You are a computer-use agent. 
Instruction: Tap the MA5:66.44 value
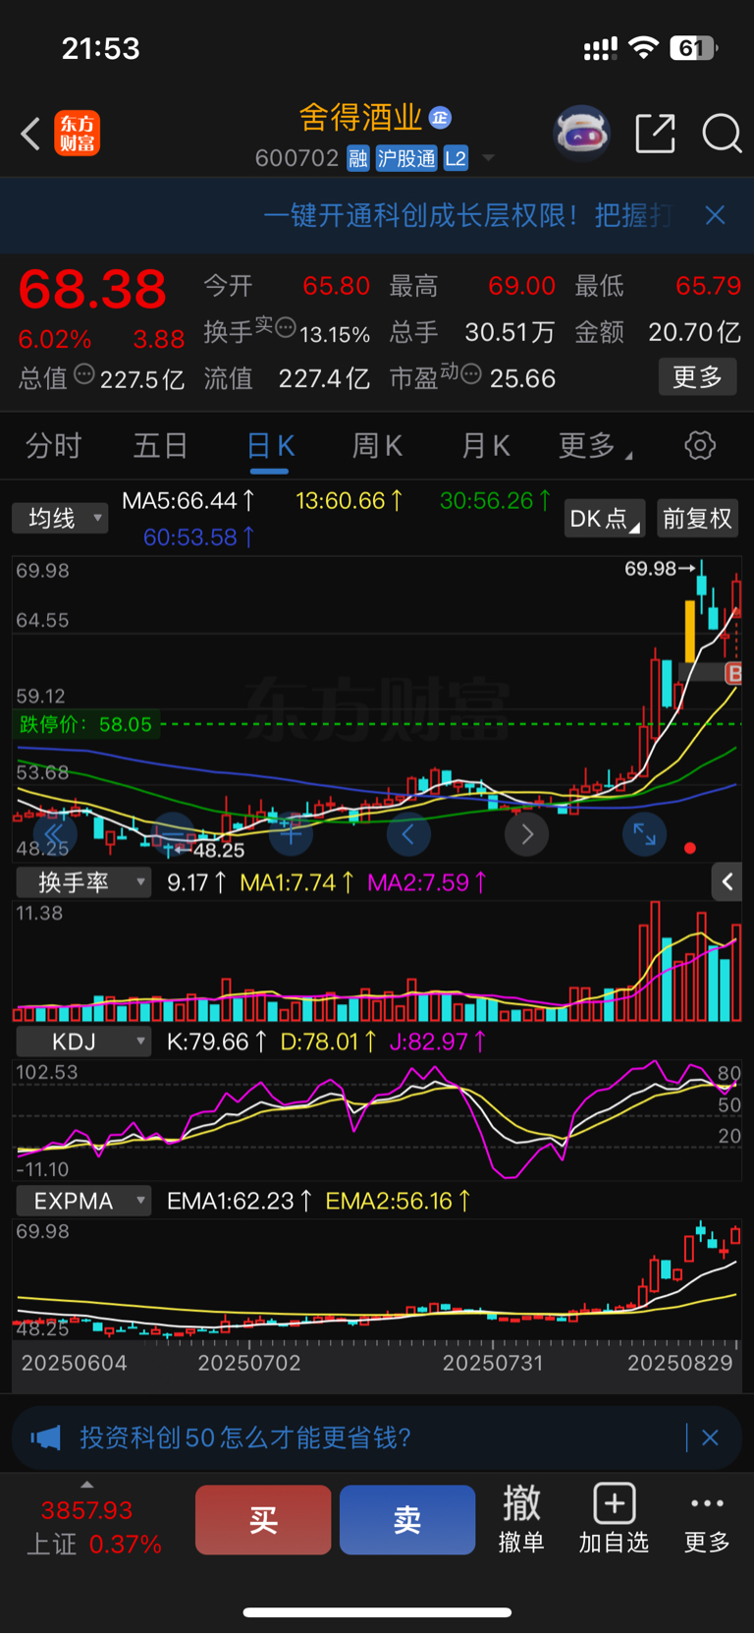(x=188, y=501)
